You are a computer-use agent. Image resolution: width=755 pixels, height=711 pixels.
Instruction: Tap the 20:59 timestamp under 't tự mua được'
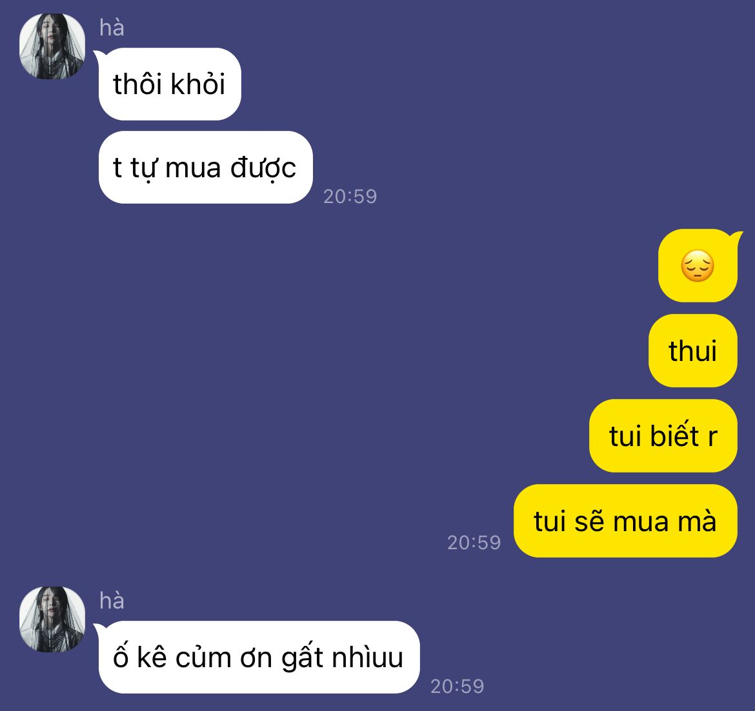point(350,196)
